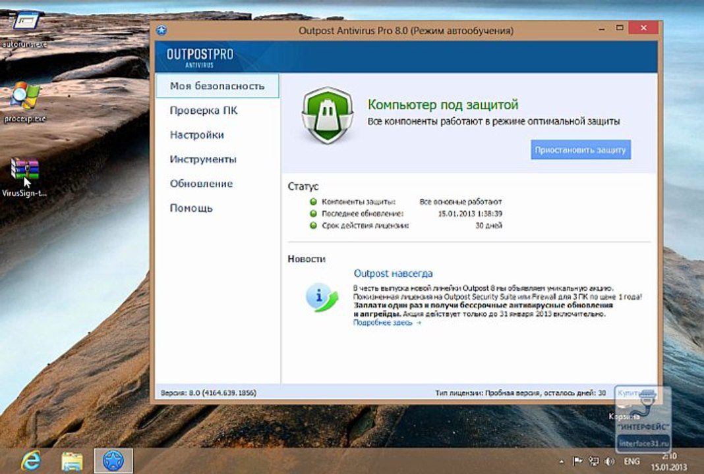Open the Инструменты section
Viewport: 704px width, 474px height.
(203, 159)
